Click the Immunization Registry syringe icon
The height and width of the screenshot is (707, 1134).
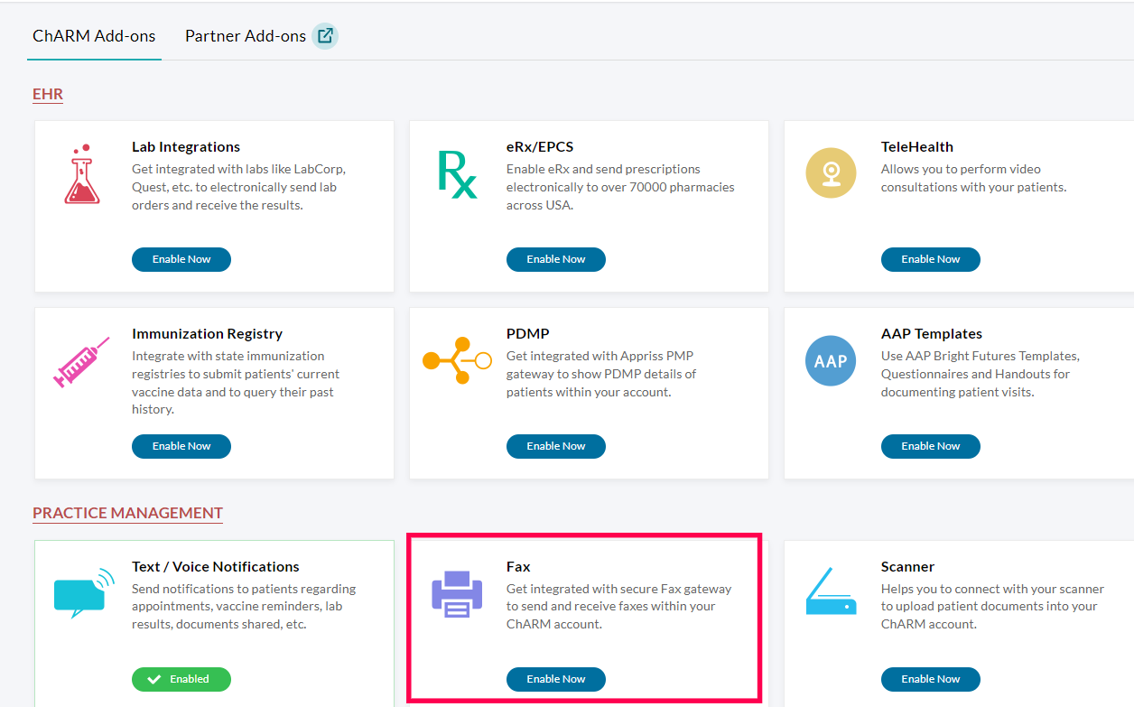point(81,362)
